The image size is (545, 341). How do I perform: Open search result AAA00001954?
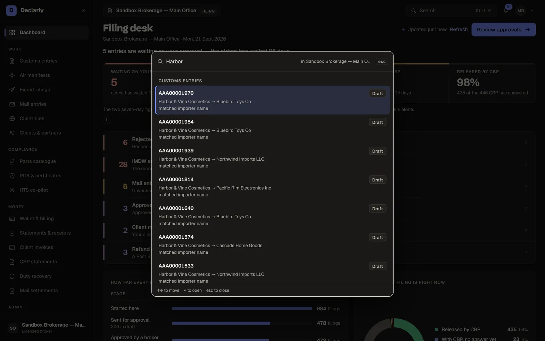click(272, 129)
